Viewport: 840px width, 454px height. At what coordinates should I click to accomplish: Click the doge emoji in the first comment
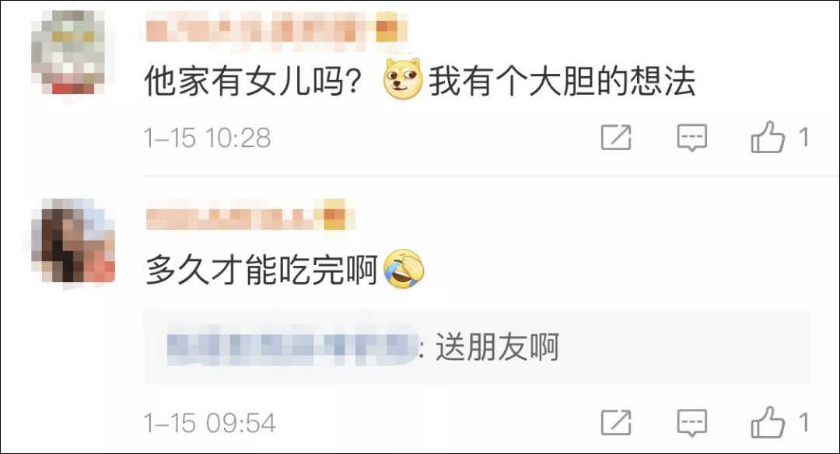point(403,79)
